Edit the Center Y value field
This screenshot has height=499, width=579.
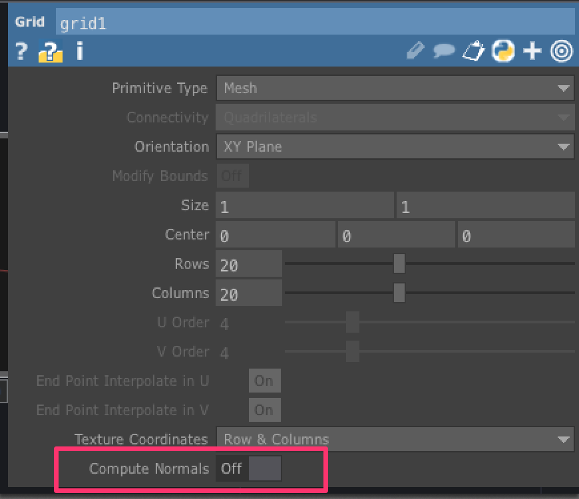click(396, 234)
